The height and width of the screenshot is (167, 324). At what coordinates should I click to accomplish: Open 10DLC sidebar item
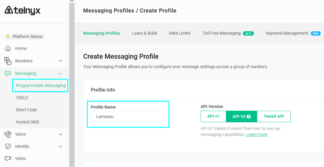click(x=22, y=98)
